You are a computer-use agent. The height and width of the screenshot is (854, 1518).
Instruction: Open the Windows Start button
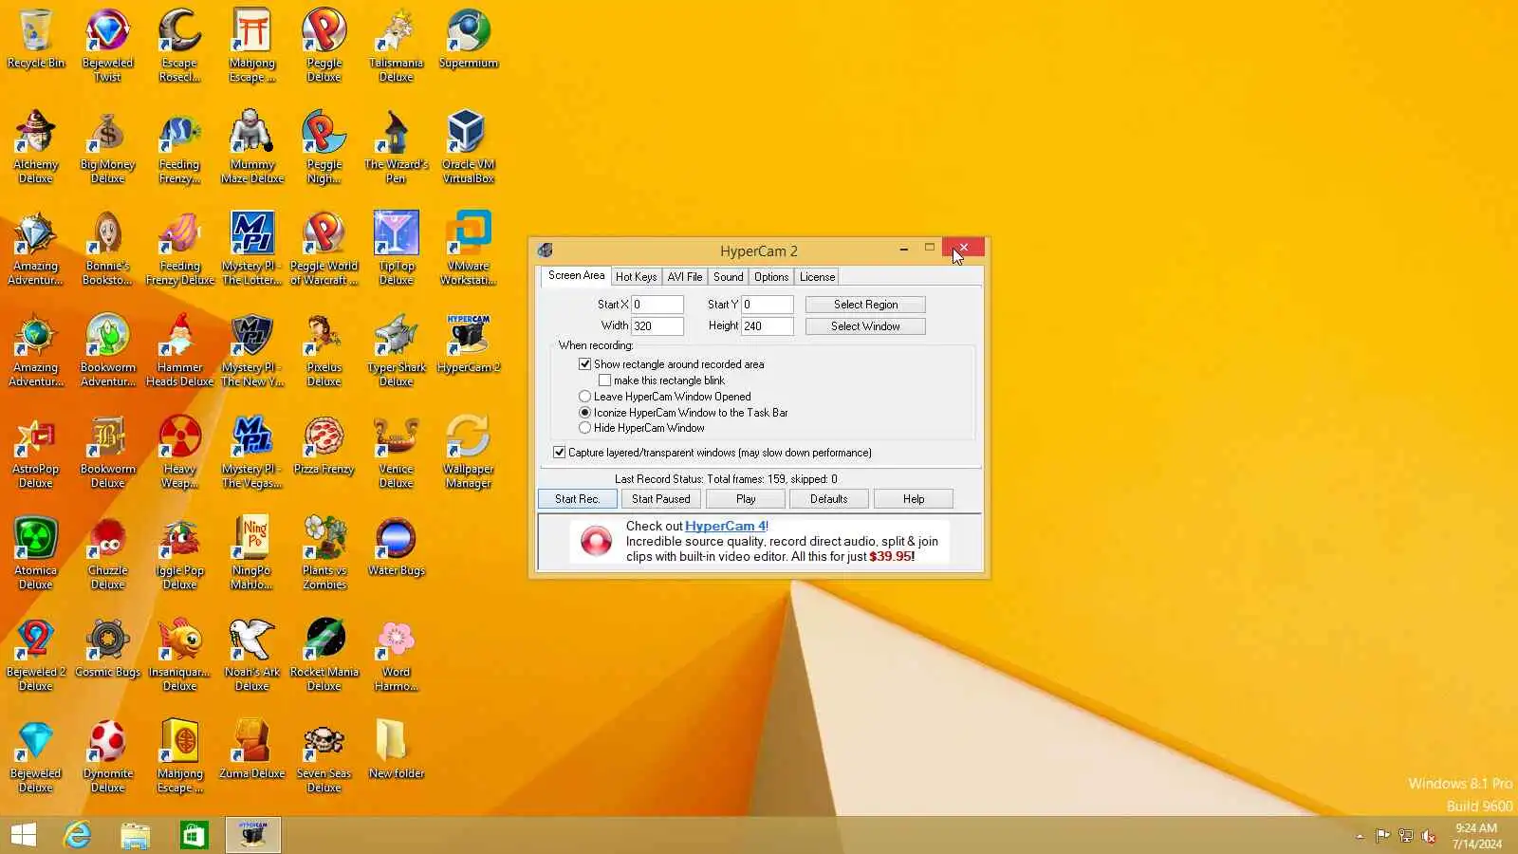point(24,835)
